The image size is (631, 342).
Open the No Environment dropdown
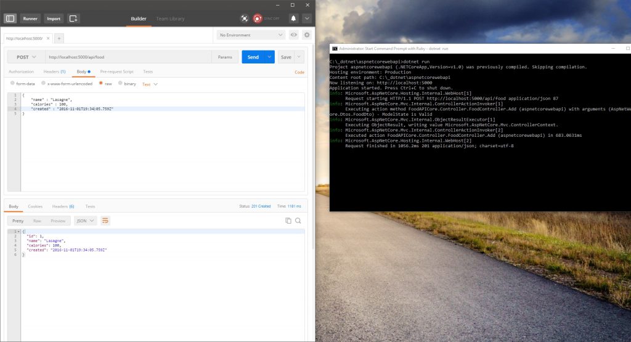[x=251, y=35]
